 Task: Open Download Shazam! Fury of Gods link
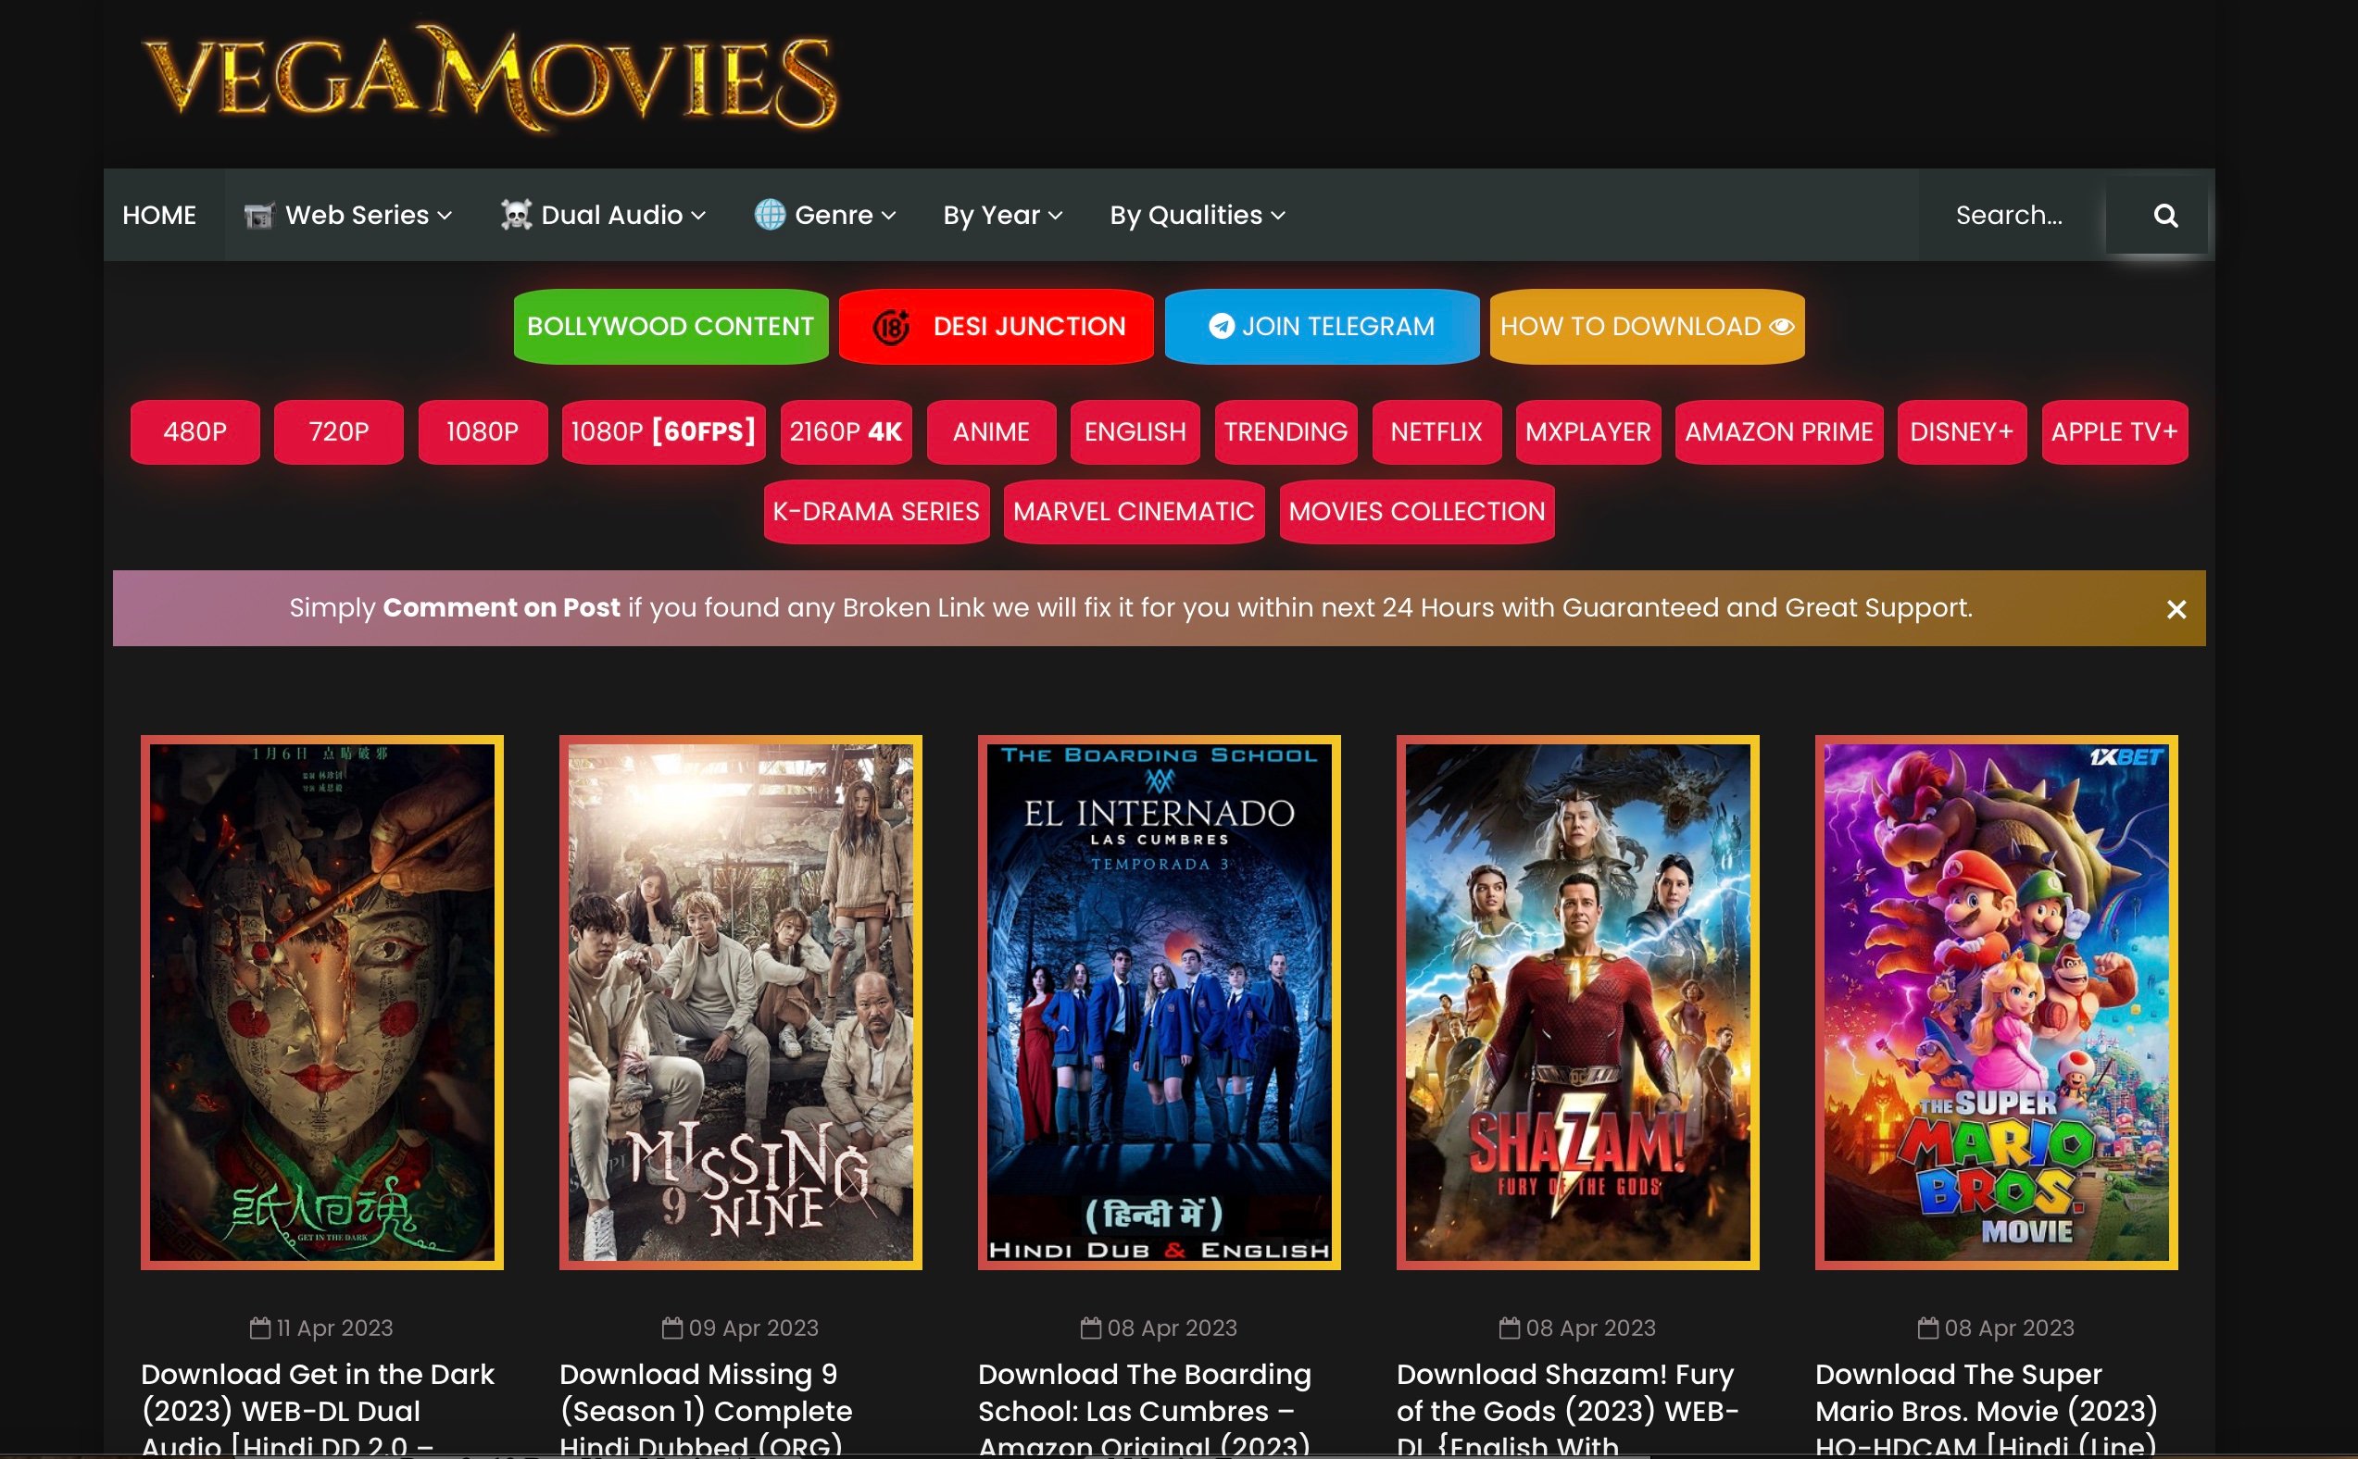tap(1567, 1409)
